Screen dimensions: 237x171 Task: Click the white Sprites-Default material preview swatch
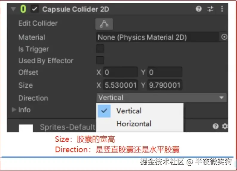coord(26,128)
